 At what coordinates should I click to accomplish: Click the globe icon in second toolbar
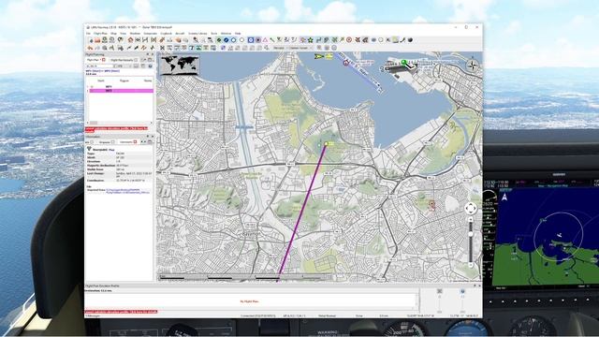(x=223, y=48)
